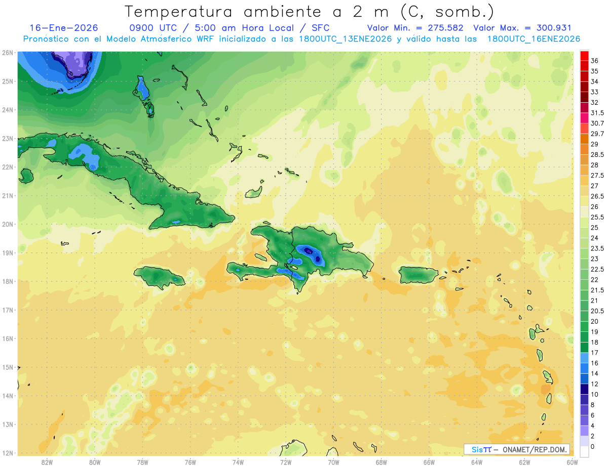Click the "0900 UTC" time label
Viewport: 608px width, 469px height.
coord(154,28)
